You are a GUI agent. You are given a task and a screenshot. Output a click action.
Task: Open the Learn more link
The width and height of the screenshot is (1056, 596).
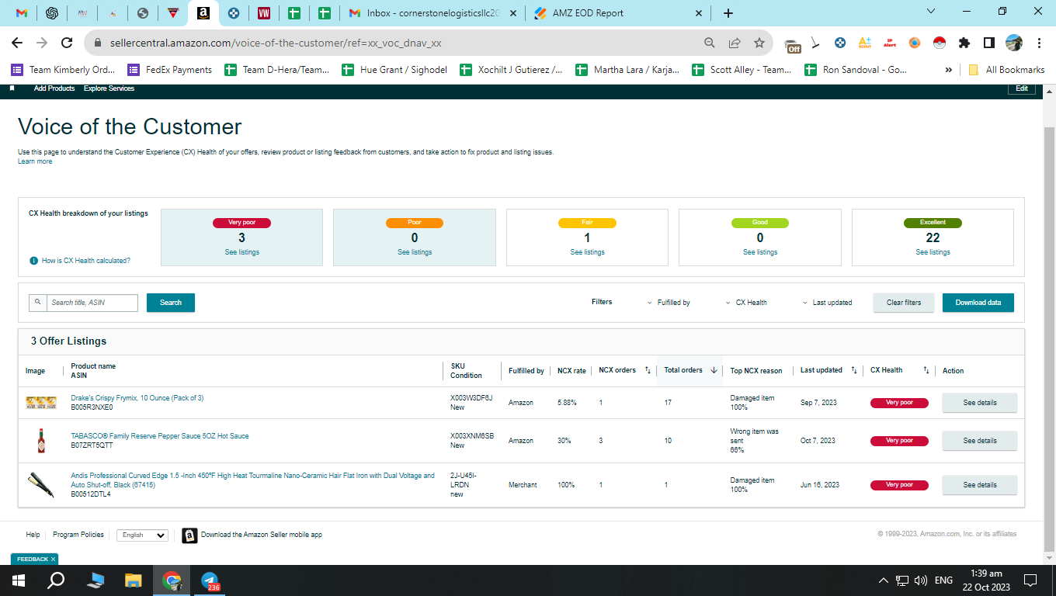coord(35,161)
